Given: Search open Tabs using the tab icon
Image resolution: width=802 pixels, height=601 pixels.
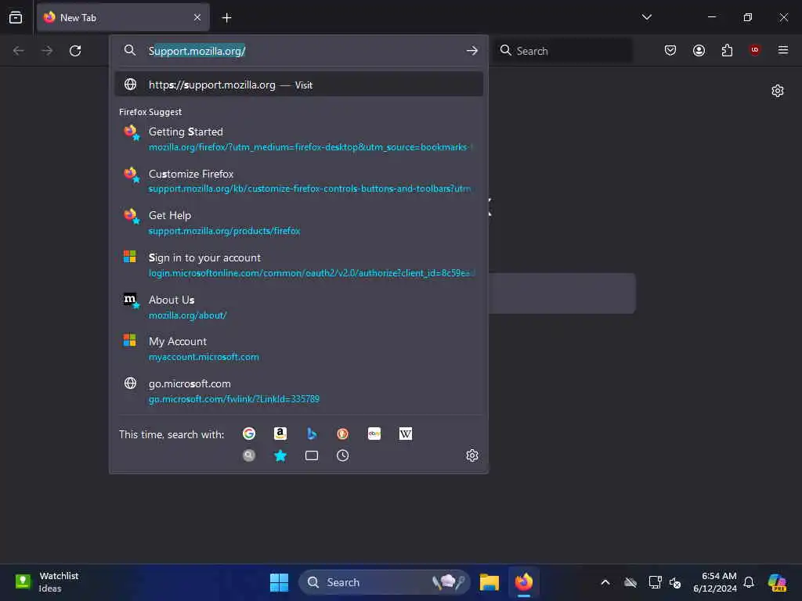Looking at the screenshot, I should point(312,455).
